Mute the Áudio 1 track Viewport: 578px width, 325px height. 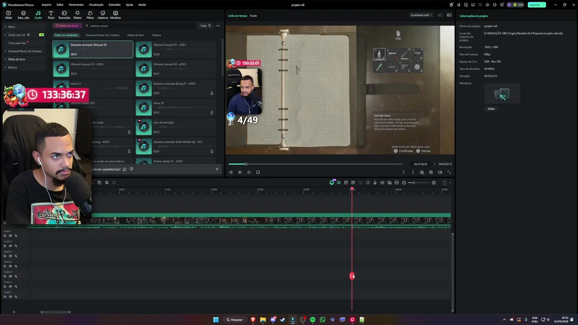click(10, 236)
